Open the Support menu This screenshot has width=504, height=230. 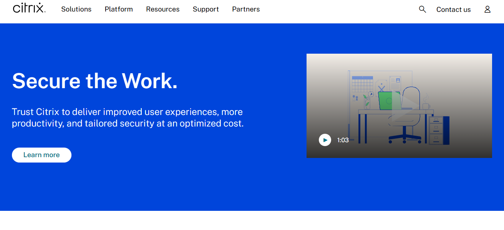tap(206, 9)
